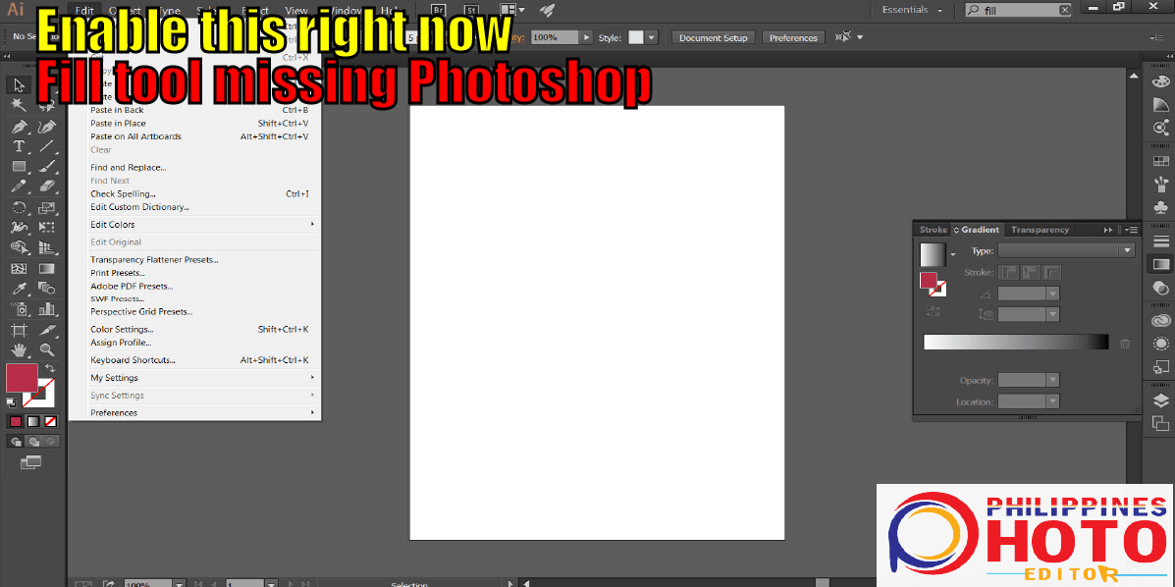The height and width of the screenshot is (587, 1175).
Task: Select the Scale tool
Action: [46, 208]
